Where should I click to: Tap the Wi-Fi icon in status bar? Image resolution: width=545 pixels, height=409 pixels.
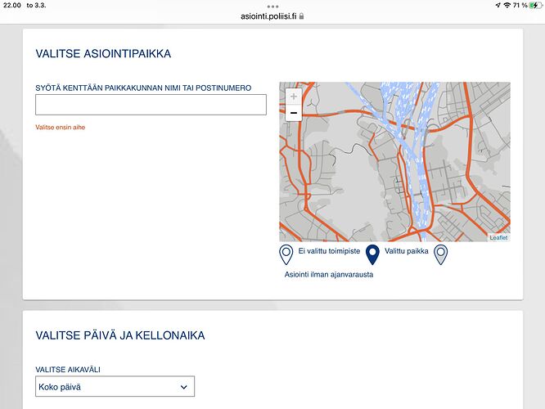click(507, 5)
